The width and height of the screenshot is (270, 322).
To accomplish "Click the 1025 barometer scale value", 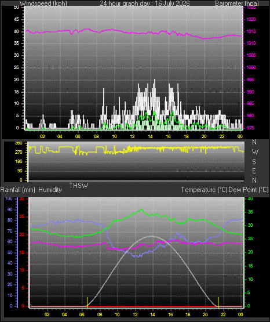I will [x=251, y=8].
